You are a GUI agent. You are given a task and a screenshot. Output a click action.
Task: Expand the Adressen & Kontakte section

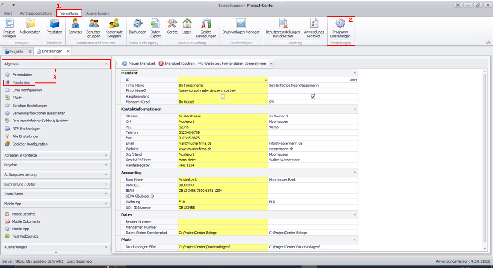[x=56, y=155]
